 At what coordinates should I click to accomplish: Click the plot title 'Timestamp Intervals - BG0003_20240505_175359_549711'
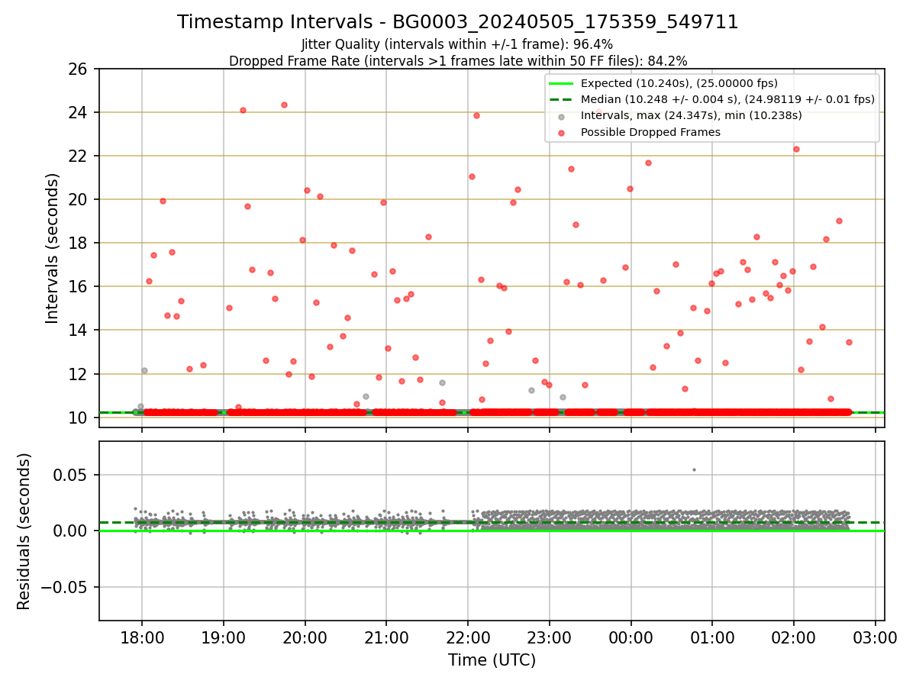458,22
